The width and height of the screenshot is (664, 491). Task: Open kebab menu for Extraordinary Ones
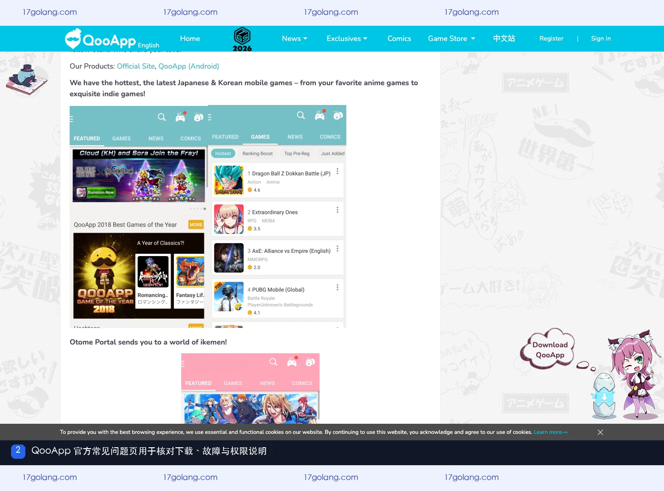338,210
